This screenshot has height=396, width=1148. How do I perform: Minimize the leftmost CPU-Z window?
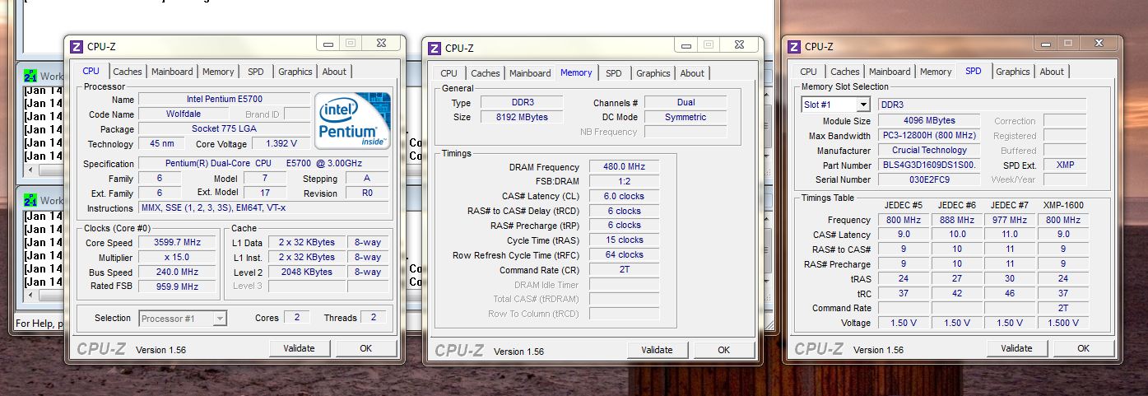(329, 43)
